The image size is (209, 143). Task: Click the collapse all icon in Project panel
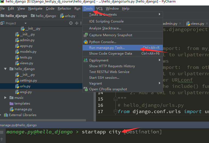click(77, 23)
